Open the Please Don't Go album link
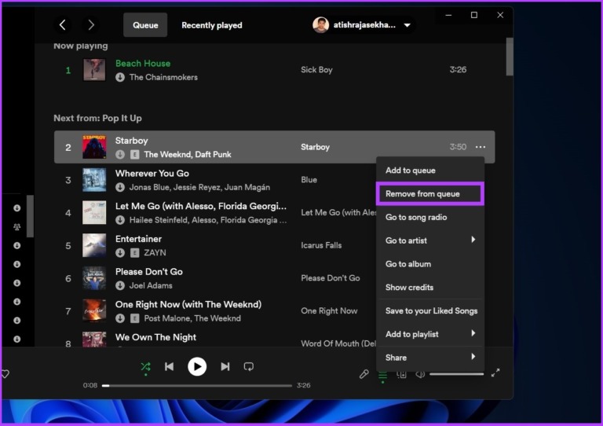 tap(331, 277)
